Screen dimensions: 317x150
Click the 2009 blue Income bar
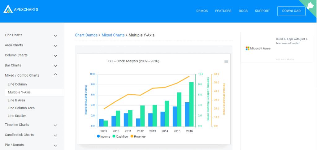(x=102, y=123)
